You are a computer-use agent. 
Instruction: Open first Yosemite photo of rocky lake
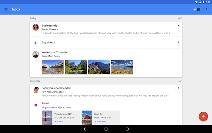pyautogui.click(x=53, y=67)
